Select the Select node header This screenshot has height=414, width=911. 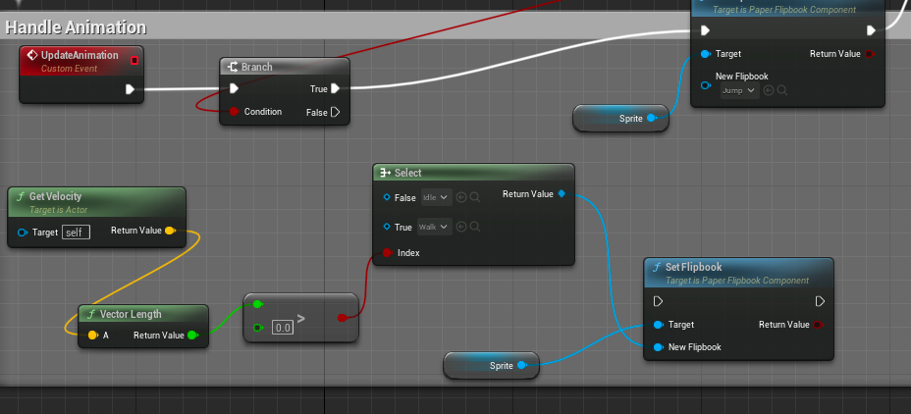[x=473, y=173]
